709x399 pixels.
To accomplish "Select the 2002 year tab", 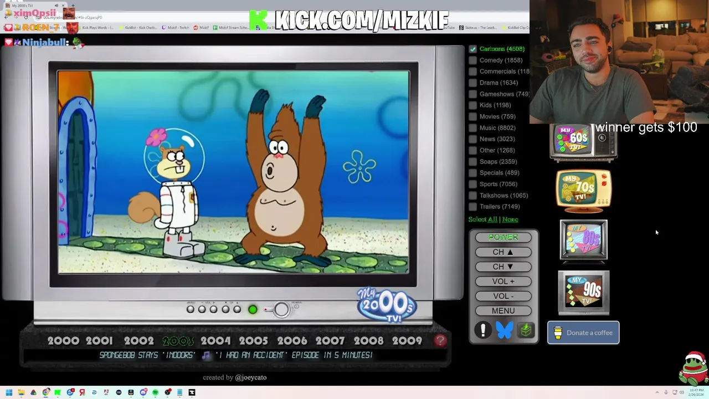I will point(138,341).
